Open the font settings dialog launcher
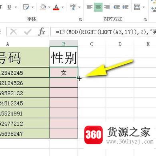 tap(80, 20)
